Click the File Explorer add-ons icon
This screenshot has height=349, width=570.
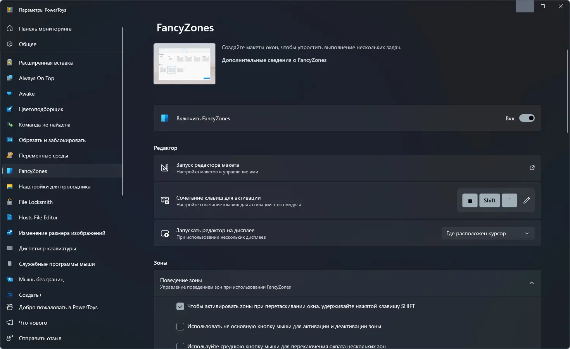coord(10,186)
